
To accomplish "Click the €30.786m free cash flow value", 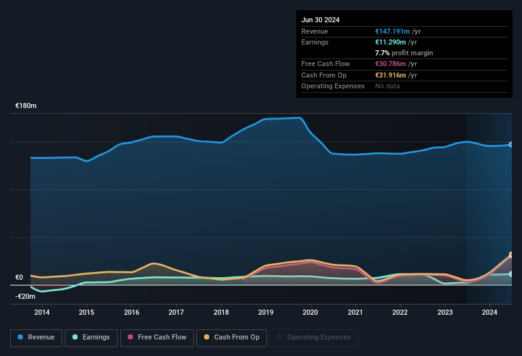I will click(390, 64).
